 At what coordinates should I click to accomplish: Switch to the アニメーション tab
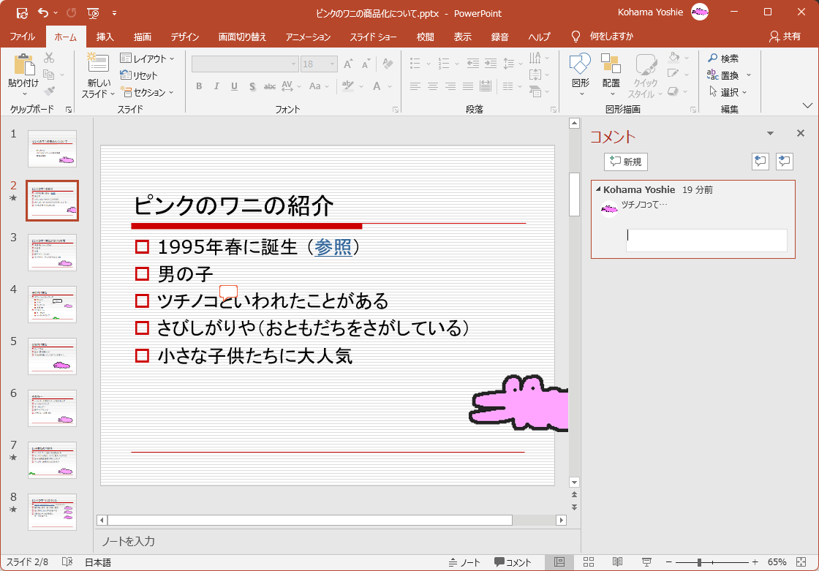(x=308, y=37)
